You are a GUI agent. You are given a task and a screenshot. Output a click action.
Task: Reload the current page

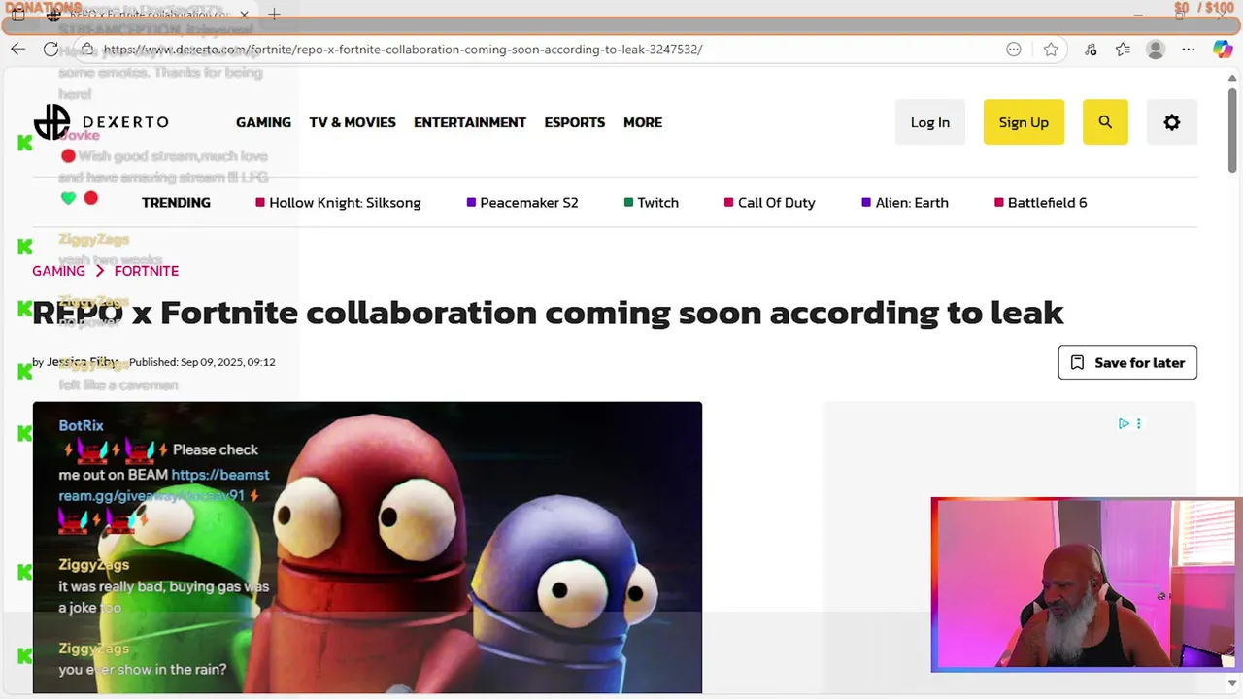click(50, 50)
